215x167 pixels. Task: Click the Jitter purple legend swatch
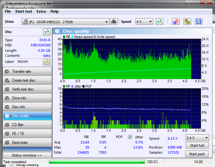point(72,86)
